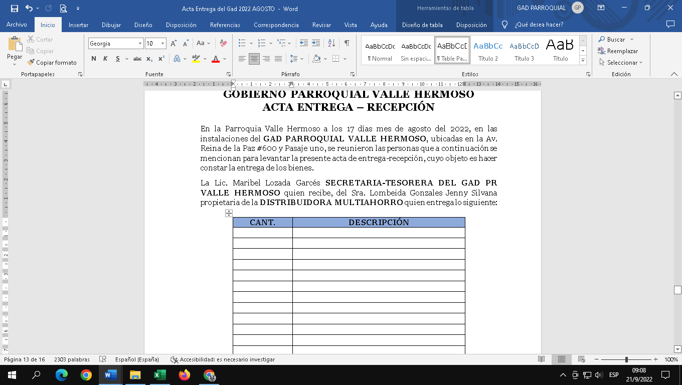The width and height of the screenshot is (682, 385).
Task: Click Español (España) language in status bar
Action: tap(137, 359)
